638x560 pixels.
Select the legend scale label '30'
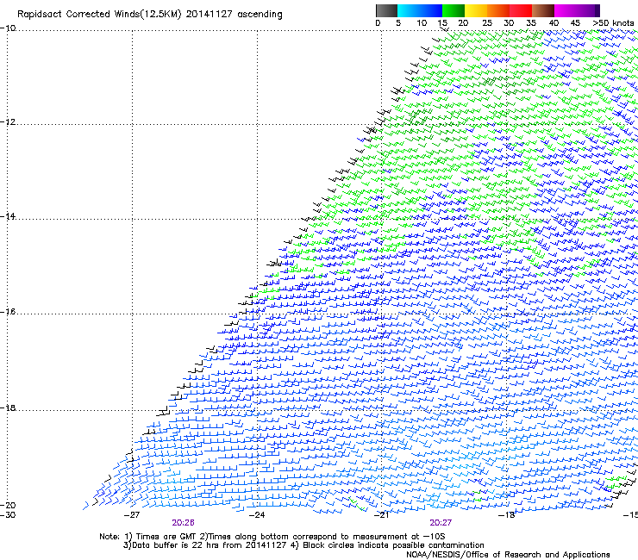[509, 23]
